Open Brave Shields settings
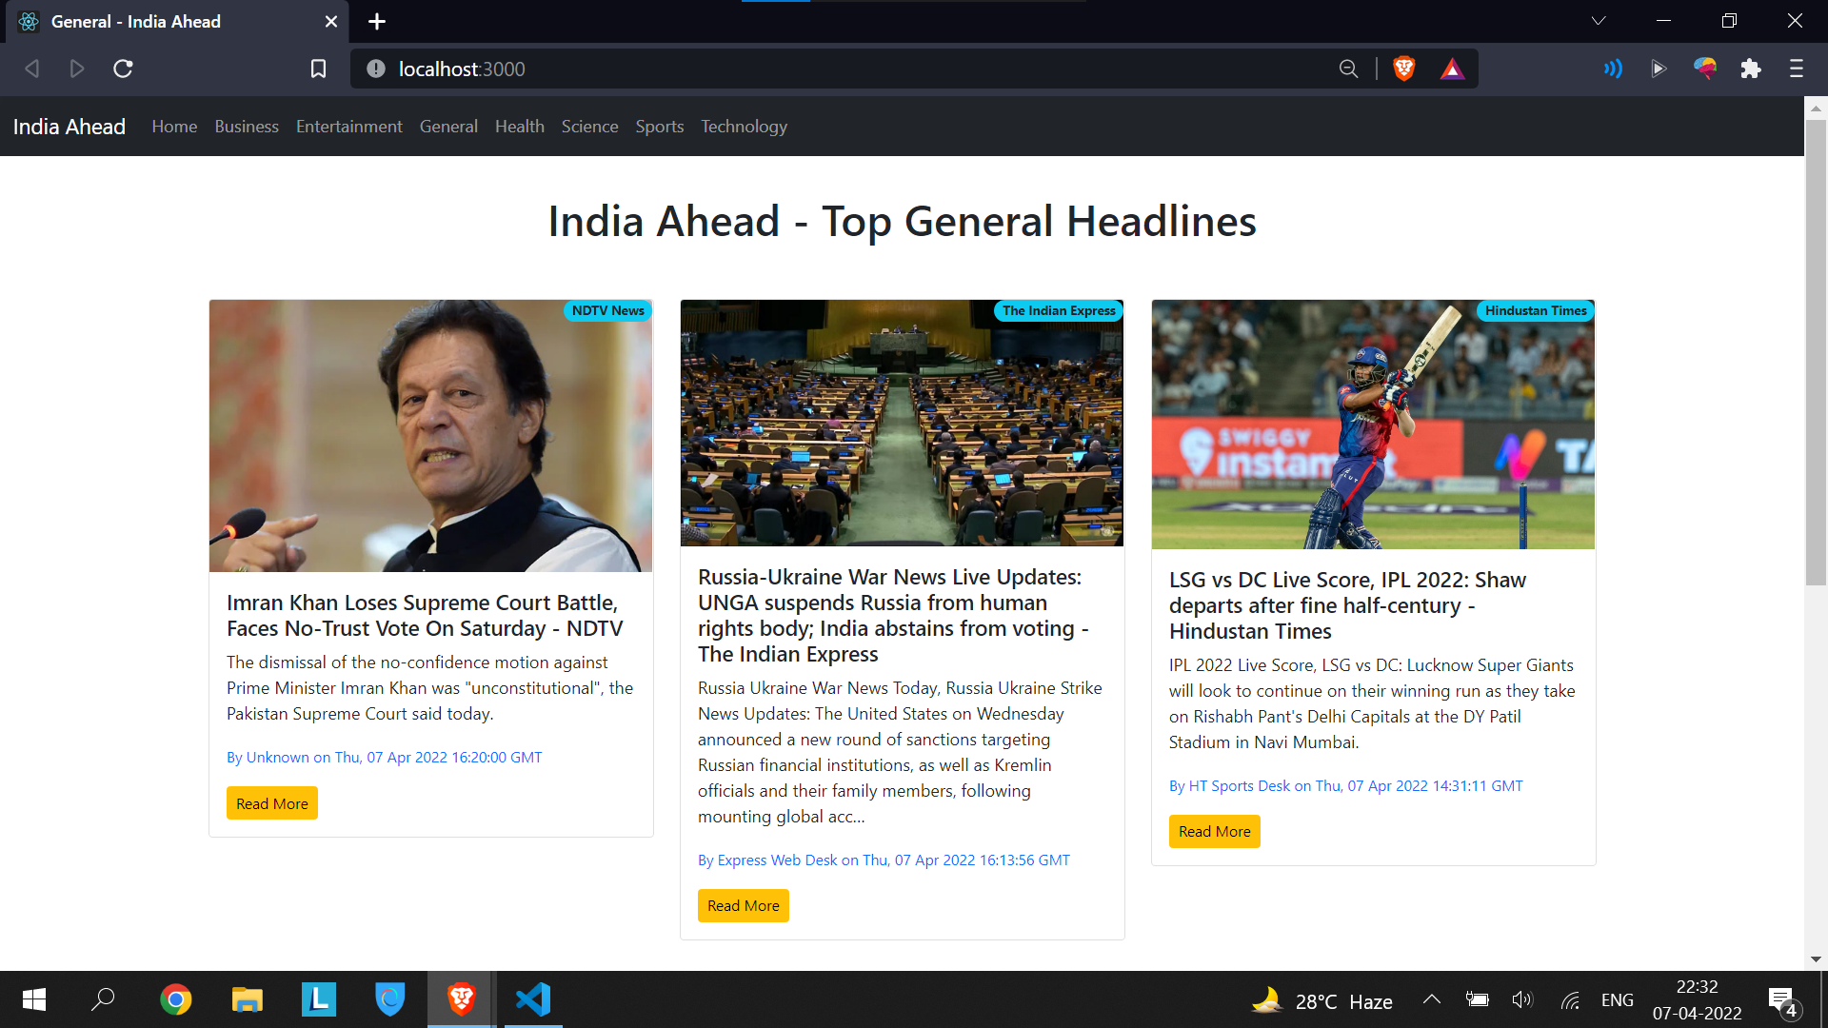Image resolution: width=1828 pixels, height=1028 pixels. [1403, 69]
